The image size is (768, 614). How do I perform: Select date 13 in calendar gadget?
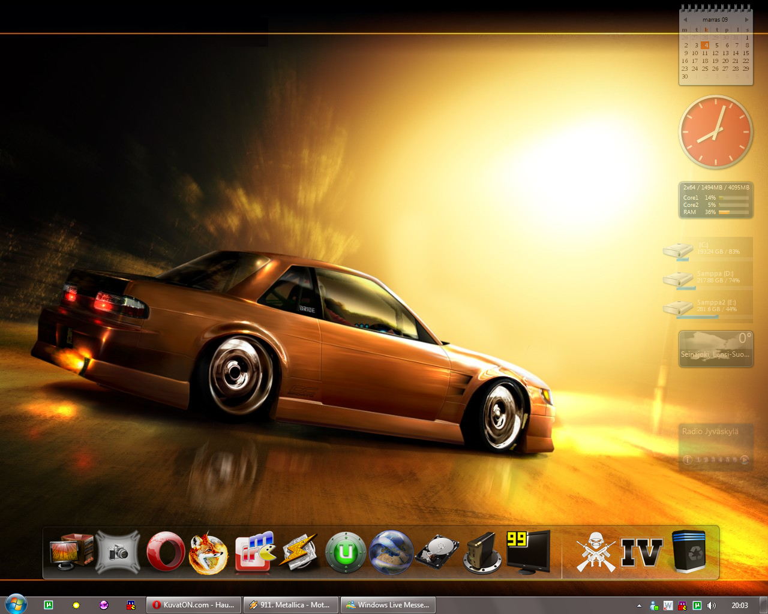(x=725, y=53)
